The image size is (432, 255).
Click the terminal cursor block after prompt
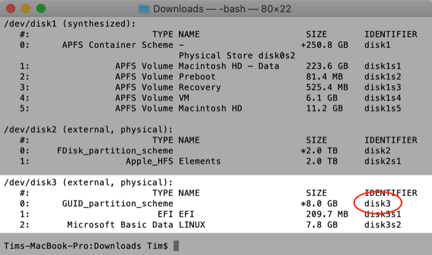click(176, 246)
